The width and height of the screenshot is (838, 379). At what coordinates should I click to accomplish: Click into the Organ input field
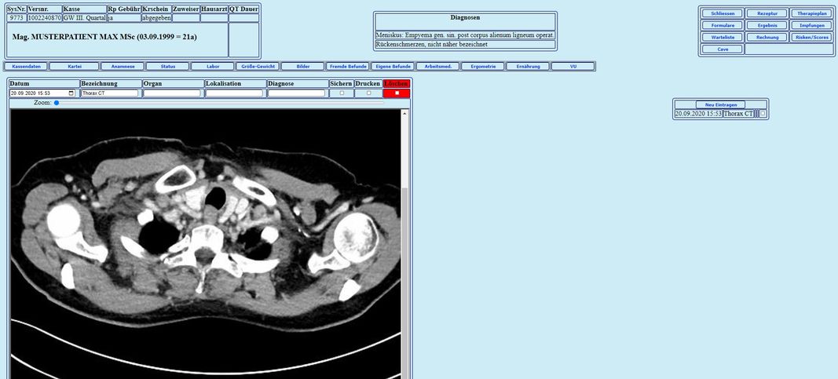click(x=171, y=93)
